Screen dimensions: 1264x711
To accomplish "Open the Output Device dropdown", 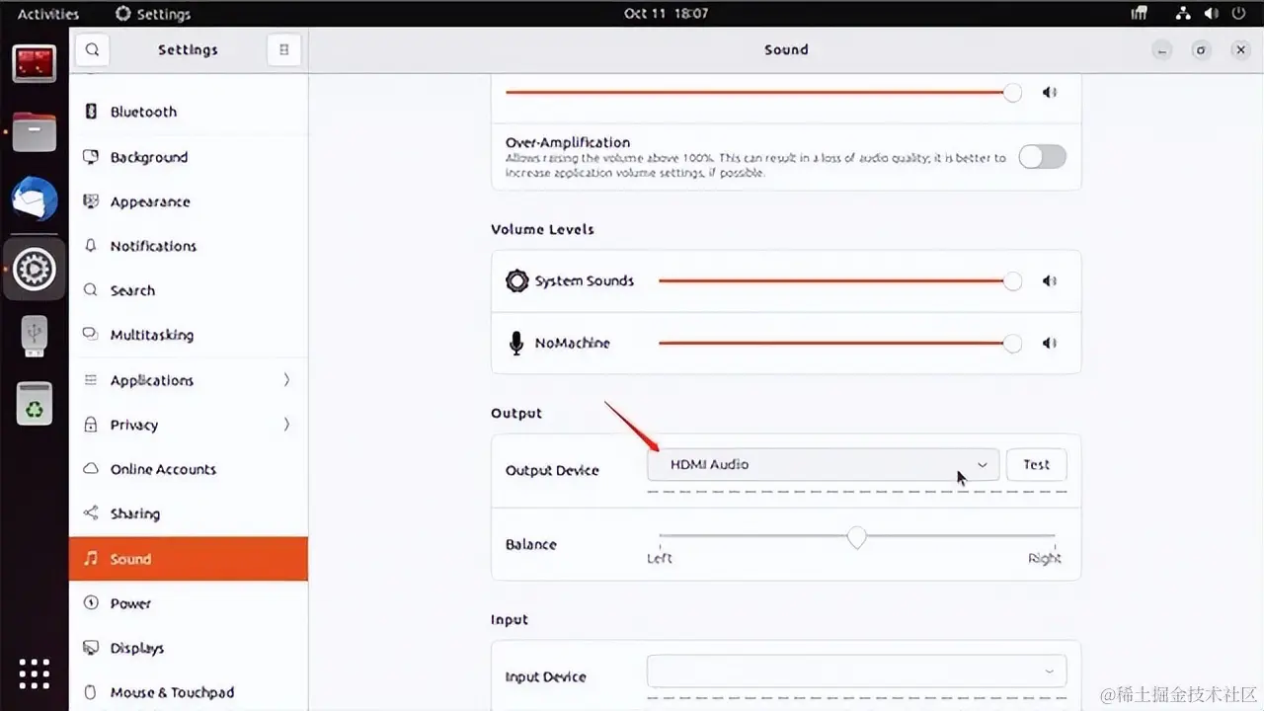I will [824, 464].
